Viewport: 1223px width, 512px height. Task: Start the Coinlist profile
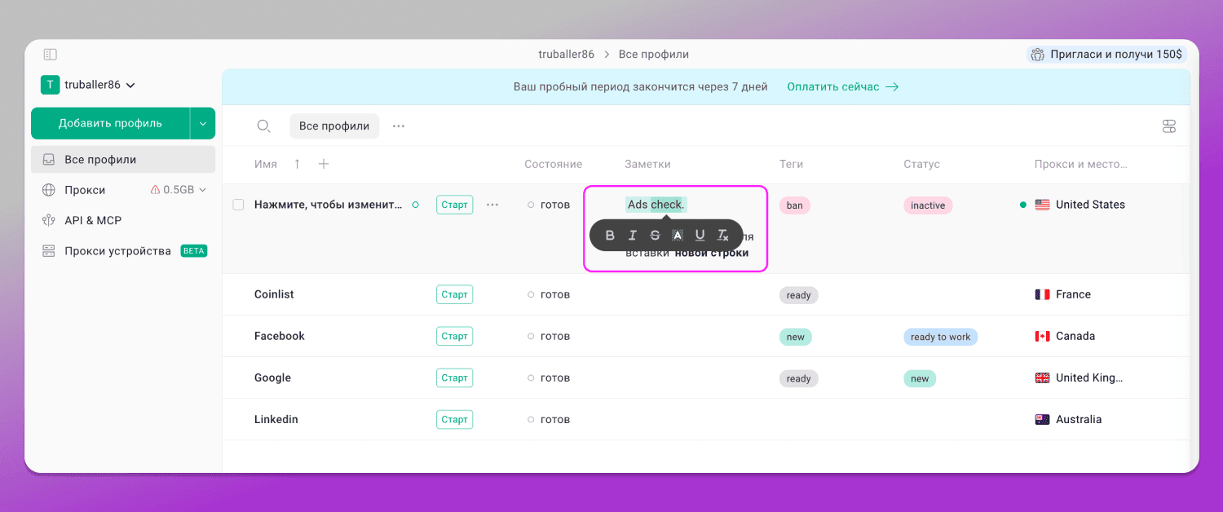click(454, 294)
